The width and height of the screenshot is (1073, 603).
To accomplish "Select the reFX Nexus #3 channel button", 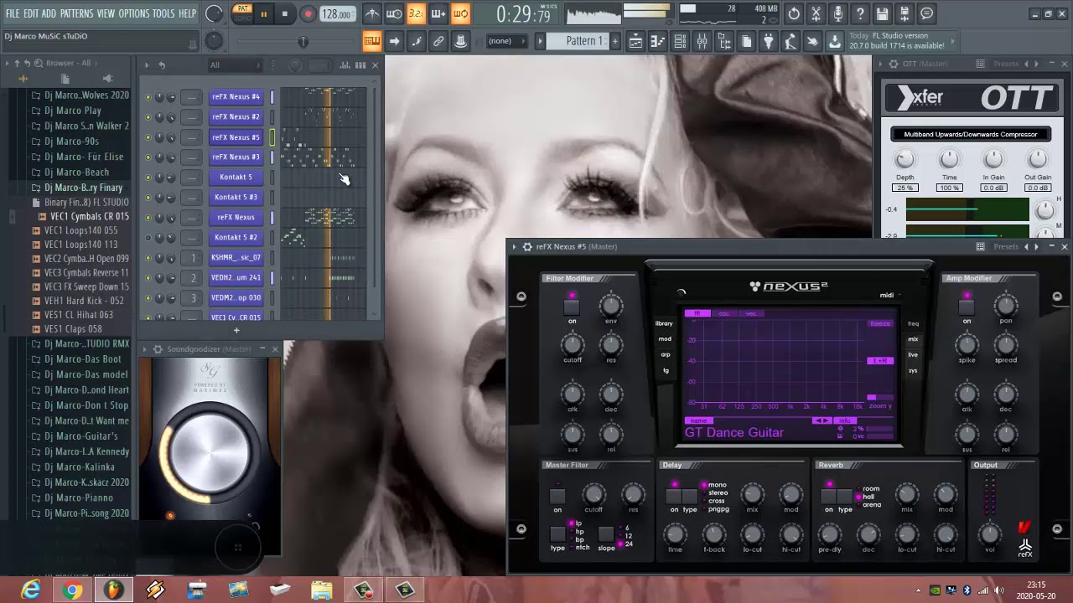I will (x=236, y=157).
